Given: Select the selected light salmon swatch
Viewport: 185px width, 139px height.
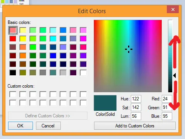Looking at the screenshot, I should pyautogui.click(x=13, y=30).
